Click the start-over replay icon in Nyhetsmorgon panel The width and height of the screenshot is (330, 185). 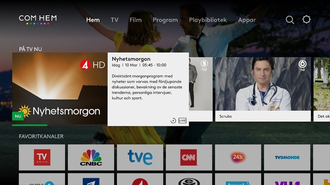[173, 120]
